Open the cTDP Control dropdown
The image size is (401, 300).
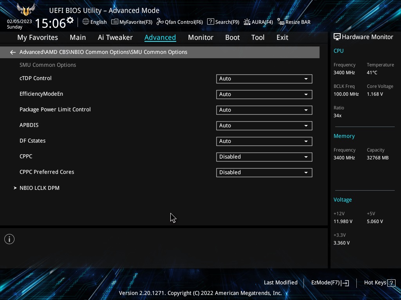(x=264, y=79)
